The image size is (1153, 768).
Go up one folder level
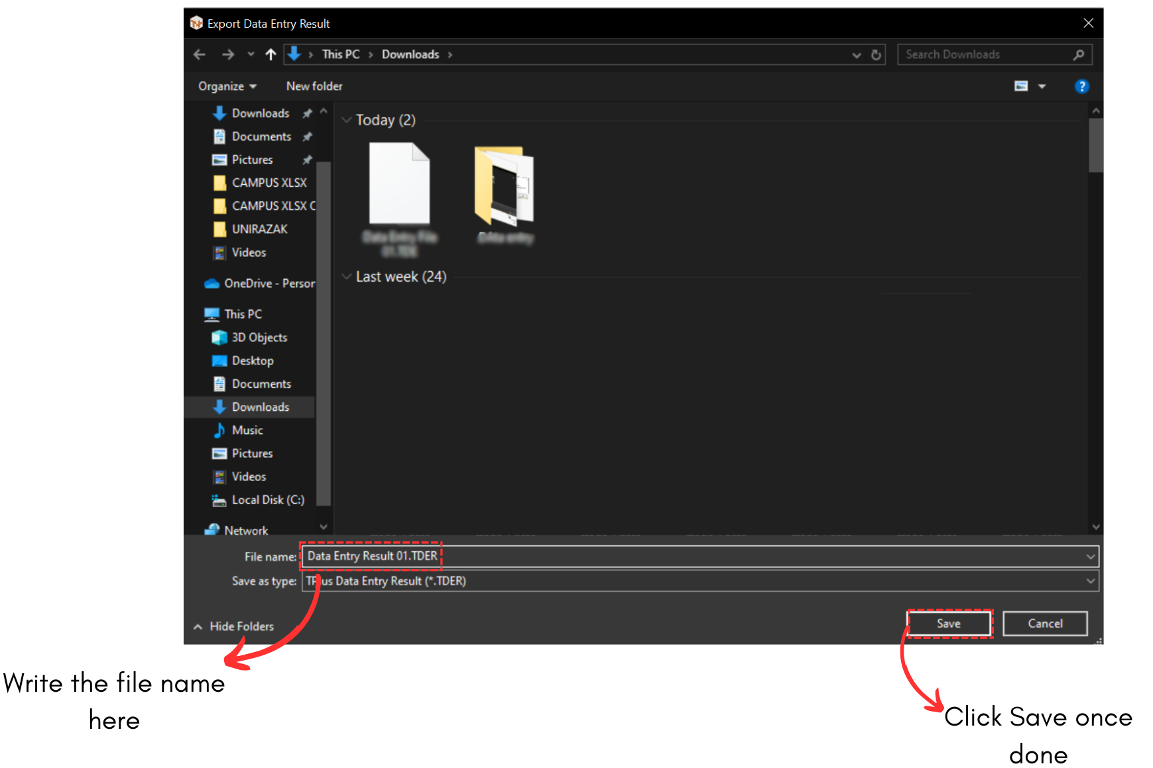271,54
